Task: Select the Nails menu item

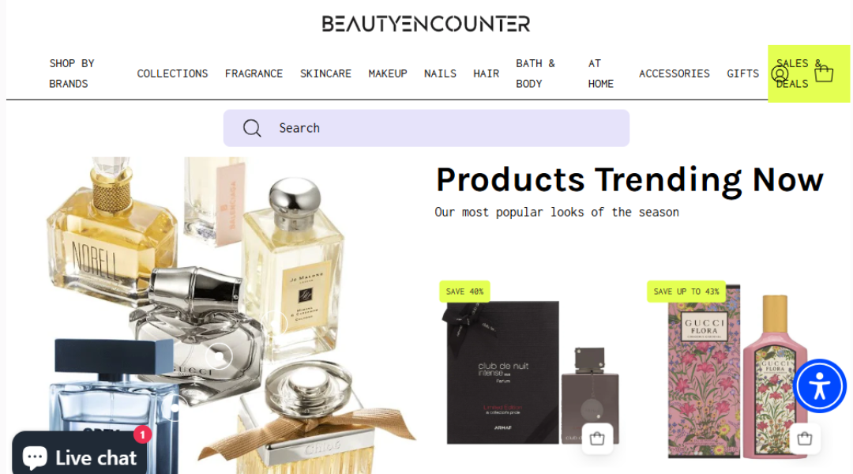Action: click(x=440, y=73)
